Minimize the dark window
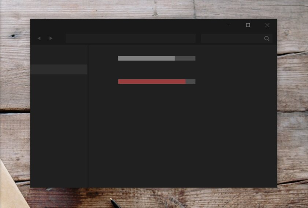The height and width of the screenshot is (208, 308). 229,25
